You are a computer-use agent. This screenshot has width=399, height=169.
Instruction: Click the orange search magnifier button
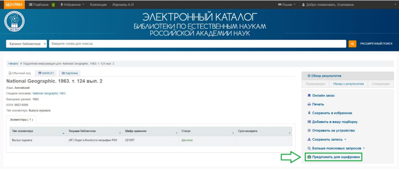click(352, 44)
